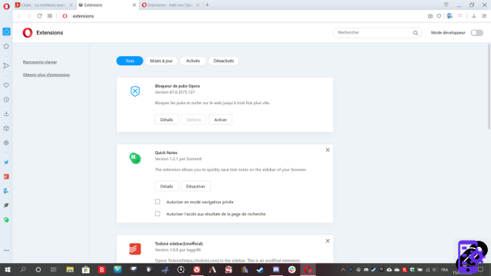Click the search magnifier icon

(416, 32)
